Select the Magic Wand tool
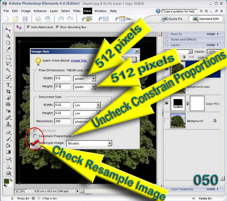227x201 pixels. [x=8, y=70]
